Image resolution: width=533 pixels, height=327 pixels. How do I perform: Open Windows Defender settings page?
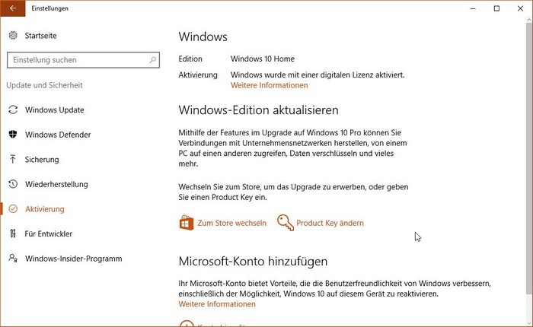pyautogui.click(x=58, y=135)
